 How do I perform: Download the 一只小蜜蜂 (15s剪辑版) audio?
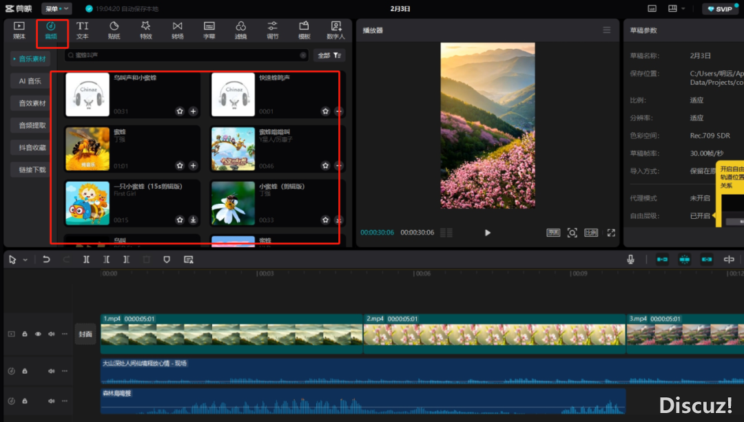(193, 220)
